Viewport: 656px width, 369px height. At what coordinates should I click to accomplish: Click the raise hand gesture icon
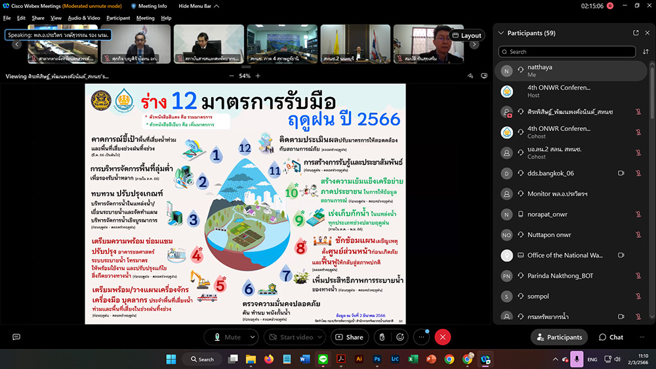coord(380,337)
